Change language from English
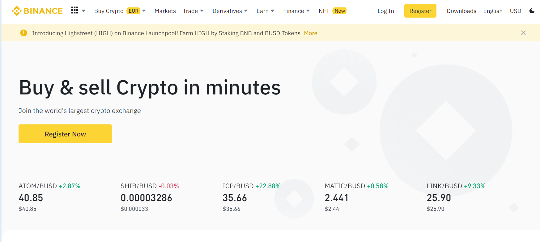Screen dimensions: 540x242 493,11
